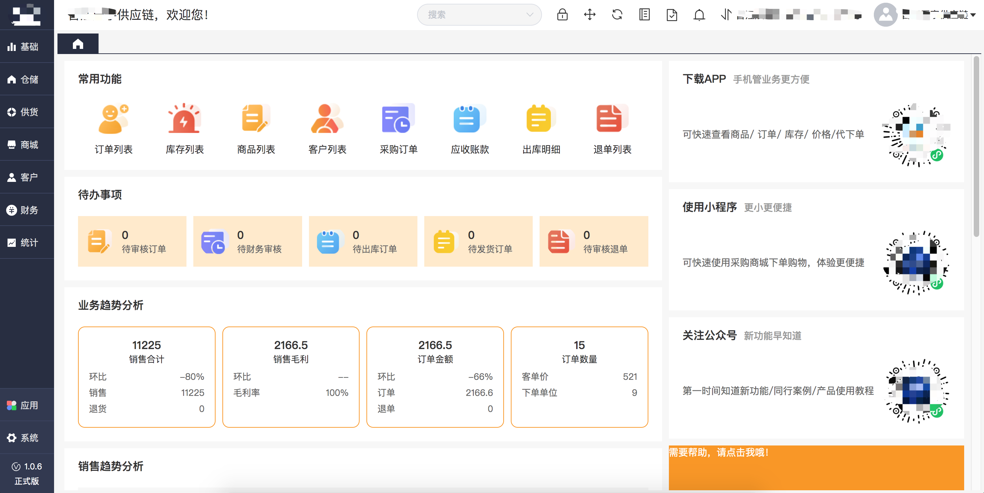Open the 采购订单 shortcut icon
The height and width of the screenshot is (493, 984).
point(398,119)
